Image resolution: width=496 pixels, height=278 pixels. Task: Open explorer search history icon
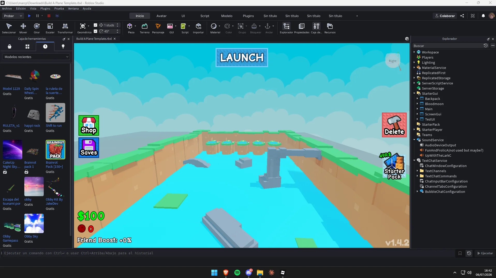pyautogui.click(x=486, y=45)
